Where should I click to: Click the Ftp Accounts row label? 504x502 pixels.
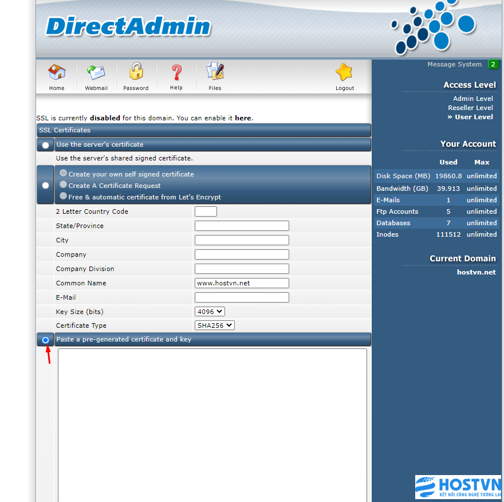pos(397,211)
